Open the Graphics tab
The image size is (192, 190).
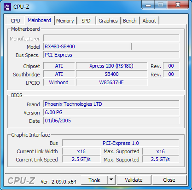point(108,21)
